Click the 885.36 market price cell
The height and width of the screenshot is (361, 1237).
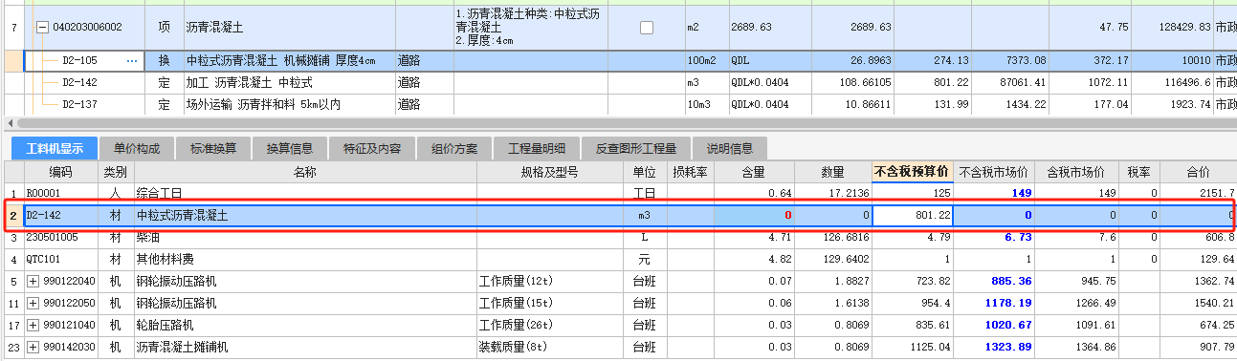pos(994,282)
